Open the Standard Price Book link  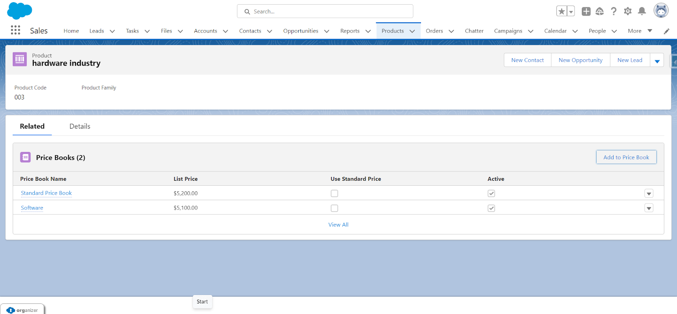47,193
